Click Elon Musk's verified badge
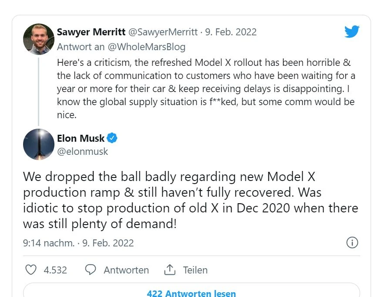 112,138
